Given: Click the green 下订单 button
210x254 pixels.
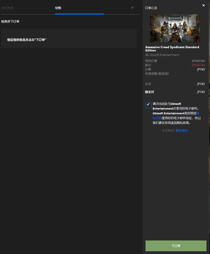Looking at the screenshot, I should [176, 246].
